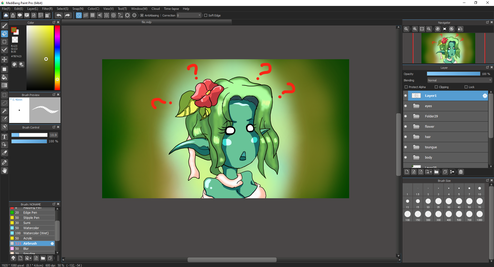
Task: Open Layer1 settings gear
Action: coord(485,96)
